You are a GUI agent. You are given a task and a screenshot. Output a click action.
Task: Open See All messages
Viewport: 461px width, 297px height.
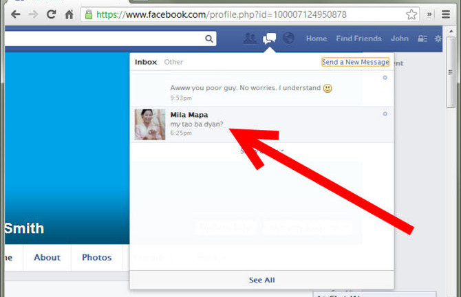click(261, 280)
